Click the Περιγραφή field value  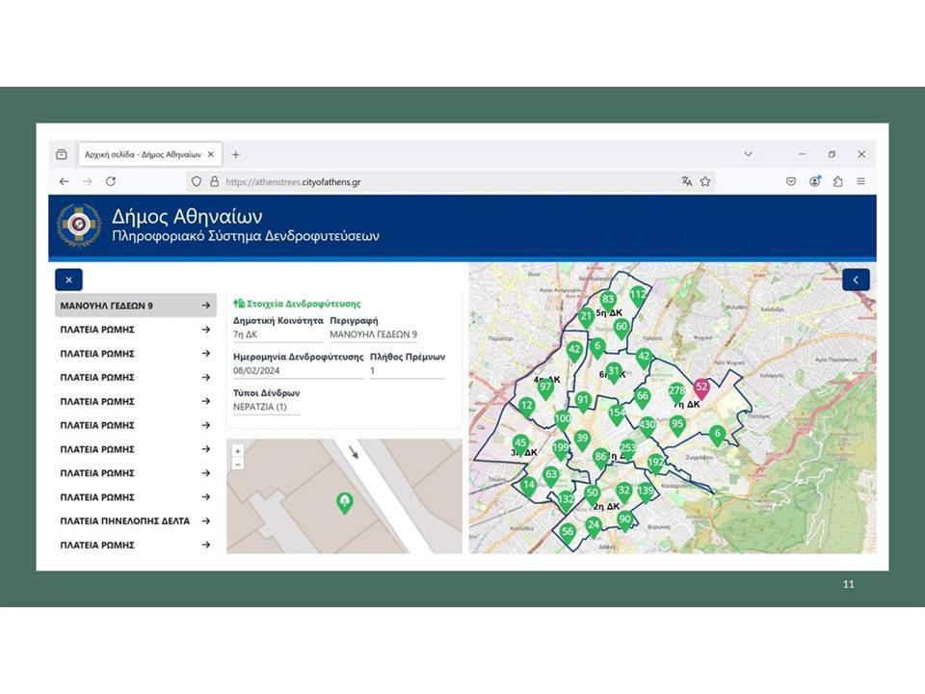point(374,334)
